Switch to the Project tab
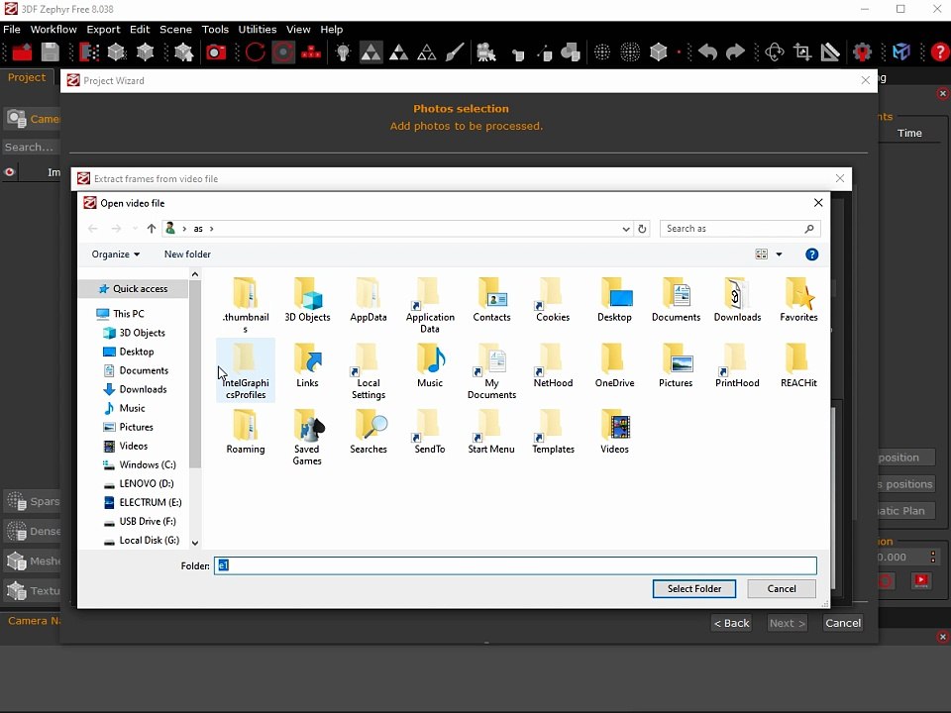Viewport: 951px width, 713px height. [x=27, y=77]
